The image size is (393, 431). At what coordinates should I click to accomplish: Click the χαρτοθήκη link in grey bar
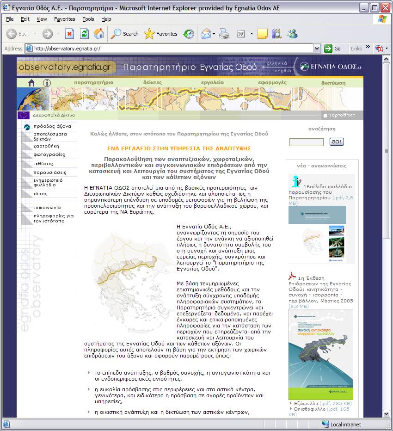[x=342, y=115]
